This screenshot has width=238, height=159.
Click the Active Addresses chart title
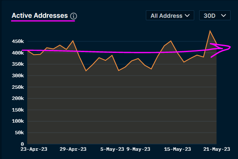[x=40, y=15]
